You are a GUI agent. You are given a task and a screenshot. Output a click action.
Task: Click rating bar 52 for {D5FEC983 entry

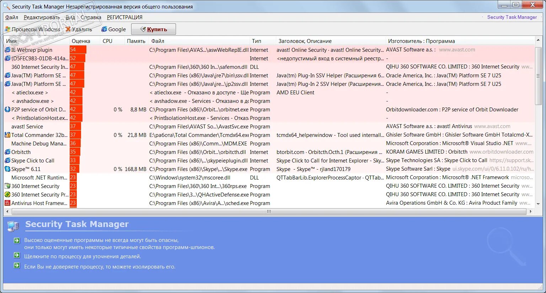point(77,59)
